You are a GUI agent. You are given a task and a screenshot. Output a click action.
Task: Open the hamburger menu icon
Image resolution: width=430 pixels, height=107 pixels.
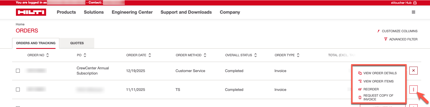[x=414, y=12]
